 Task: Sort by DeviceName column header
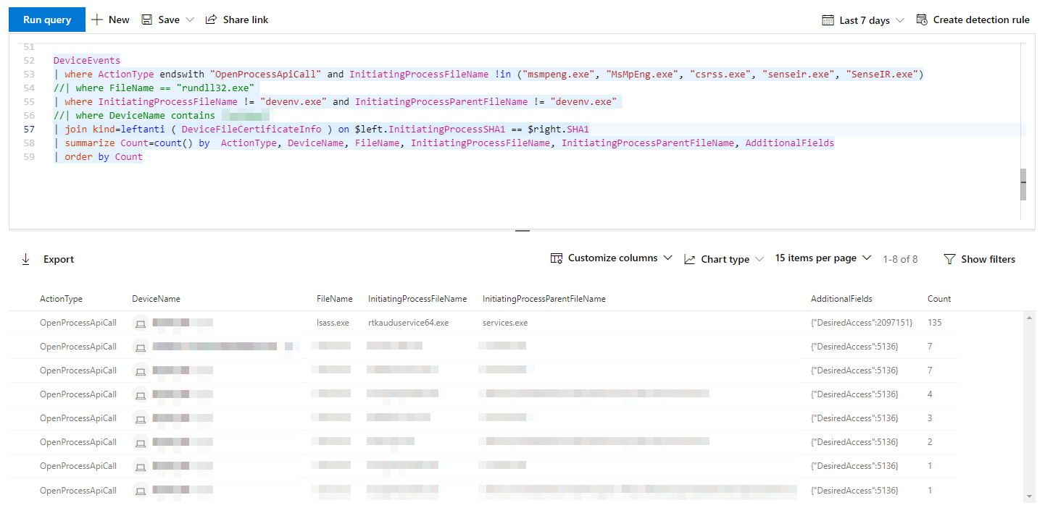pyautogui.click(x=157, y=299)
